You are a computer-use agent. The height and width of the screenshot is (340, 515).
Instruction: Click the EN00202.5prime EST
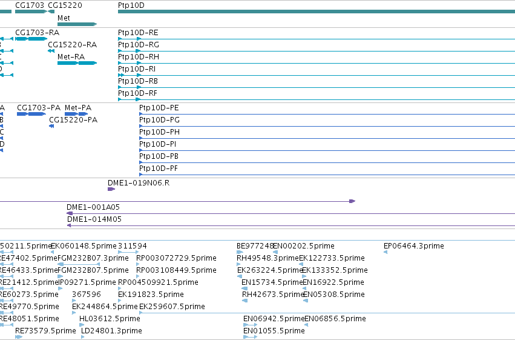coord(304,246)
